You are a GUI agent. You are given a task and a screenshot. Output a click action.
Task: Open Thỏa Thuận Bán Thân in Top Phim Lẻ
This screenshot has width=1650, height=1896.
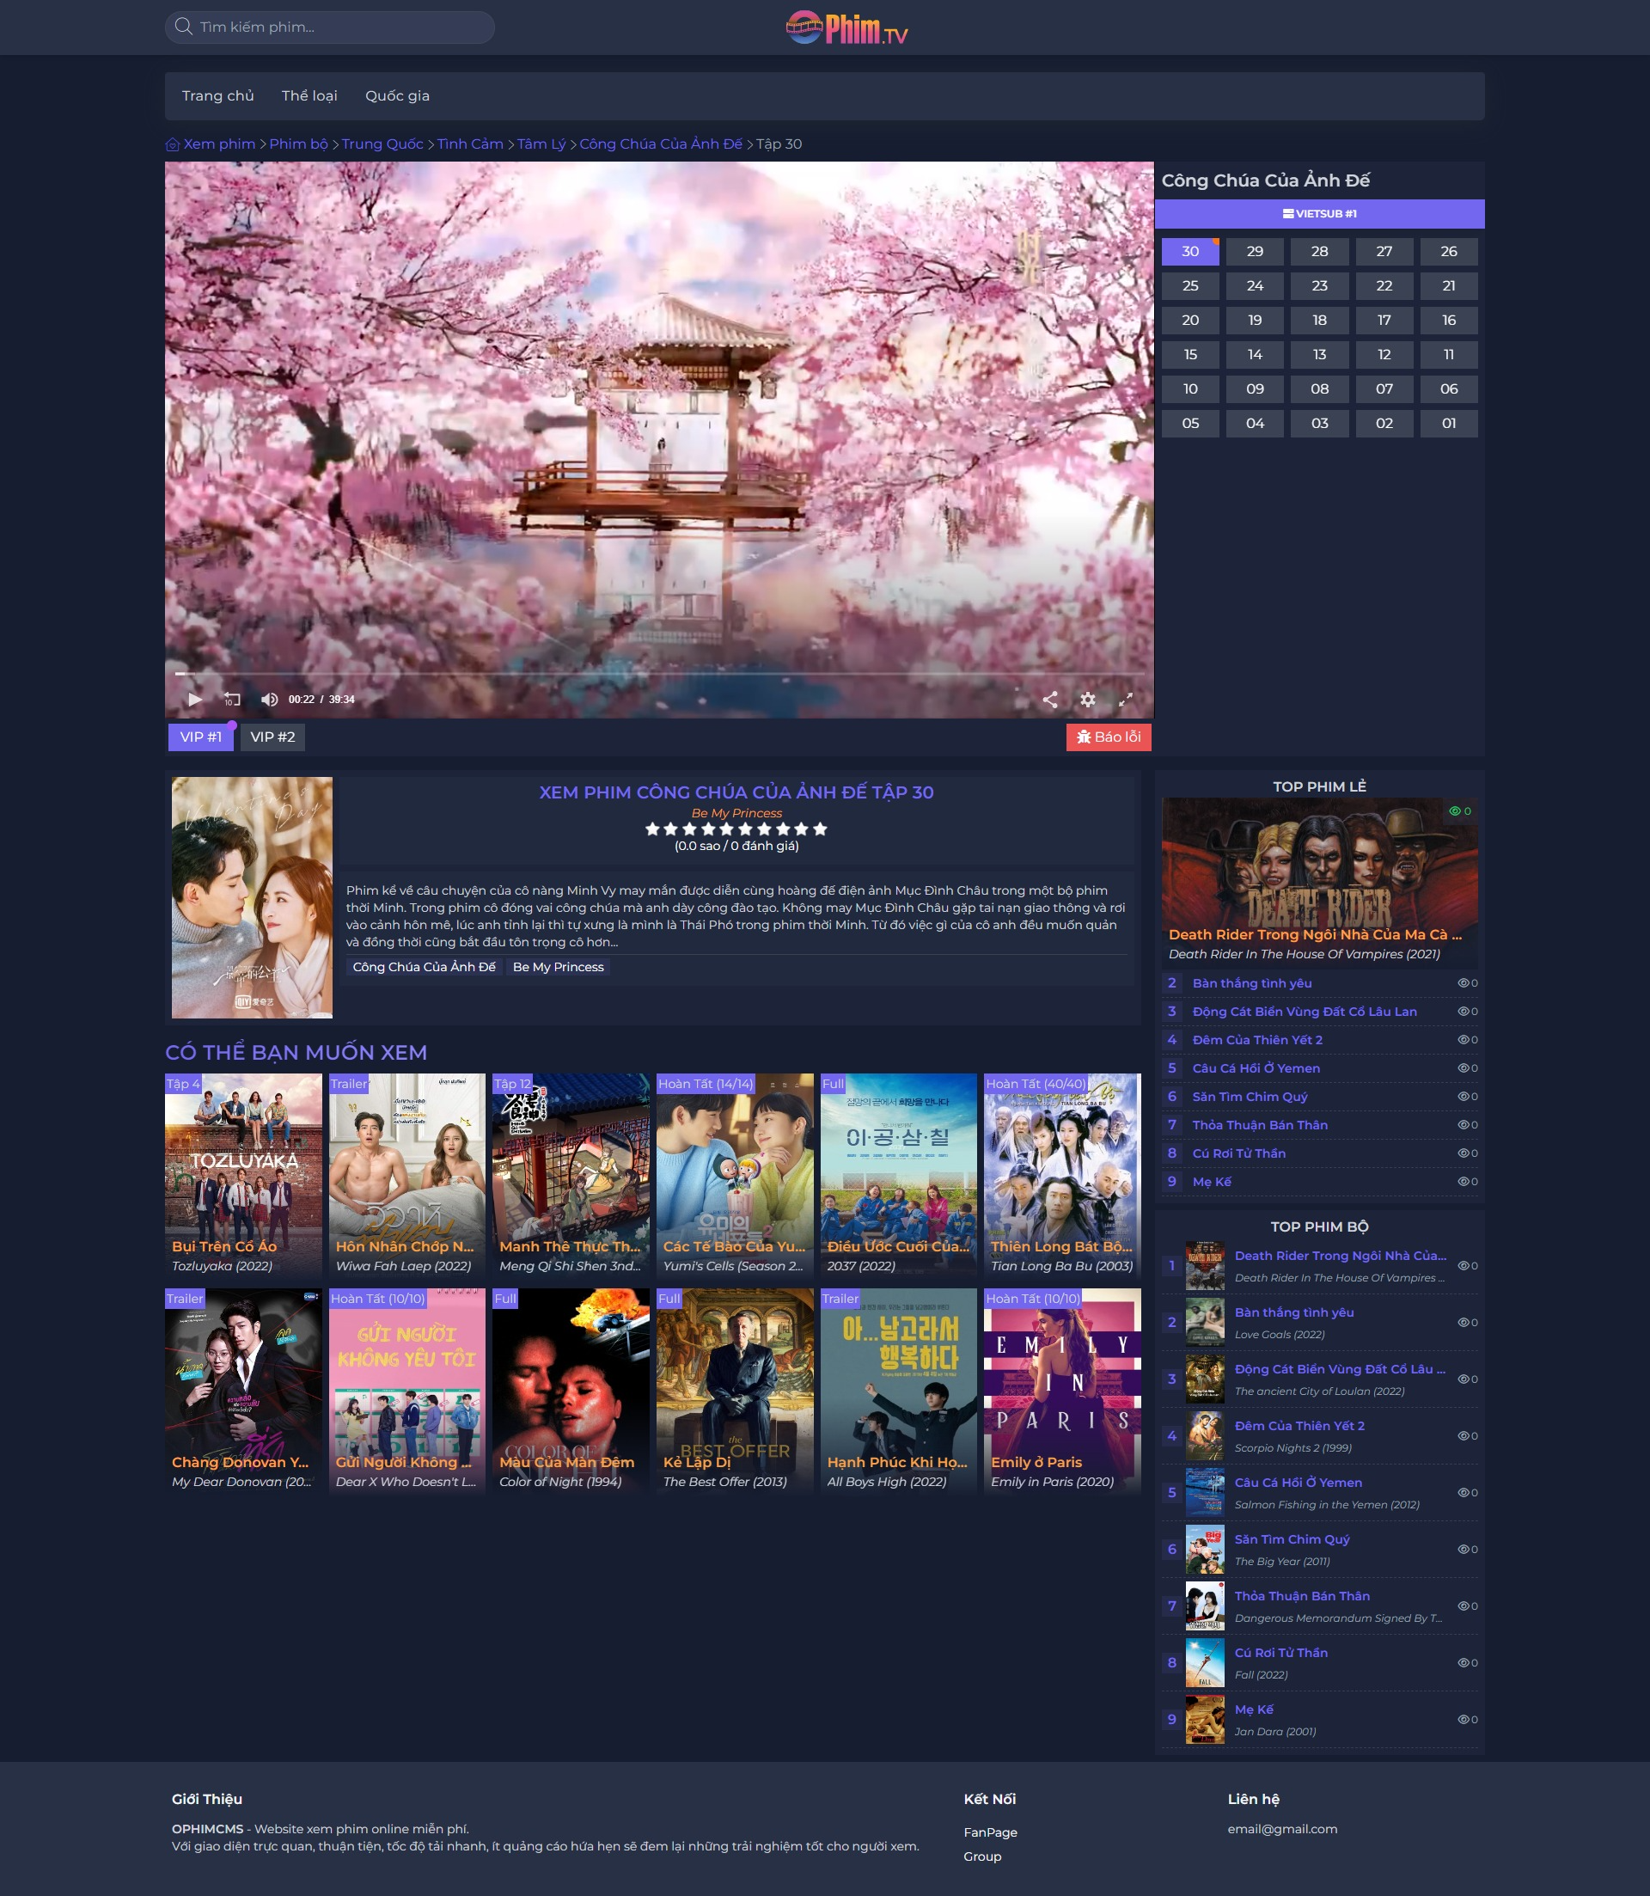point(1260,1125)
